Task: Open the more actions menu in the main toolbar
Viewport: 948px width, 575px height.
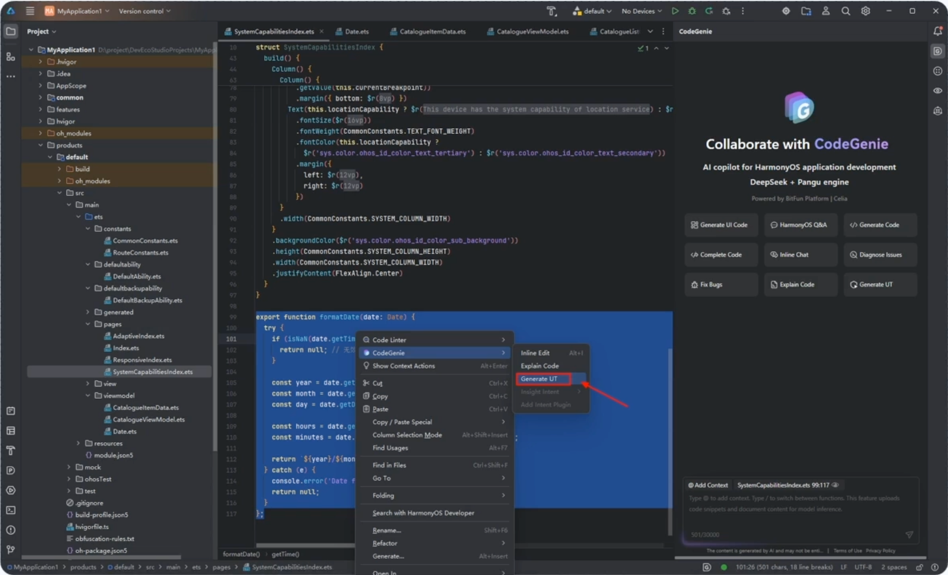Action: click(x=743, y=11)
